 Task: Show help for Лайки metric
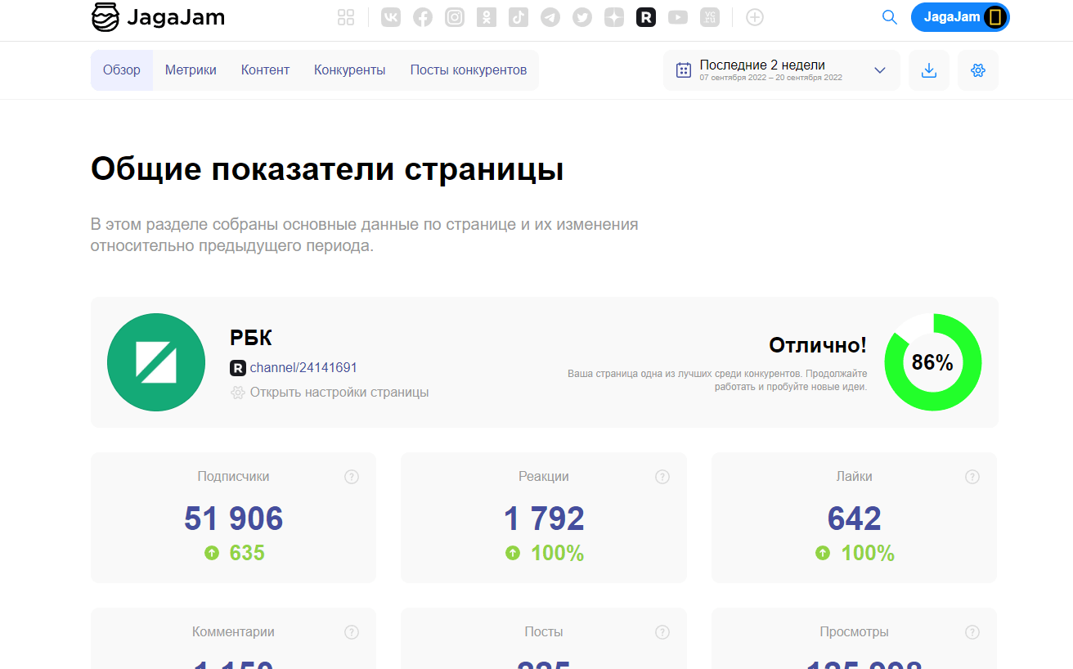pos(972,477)
